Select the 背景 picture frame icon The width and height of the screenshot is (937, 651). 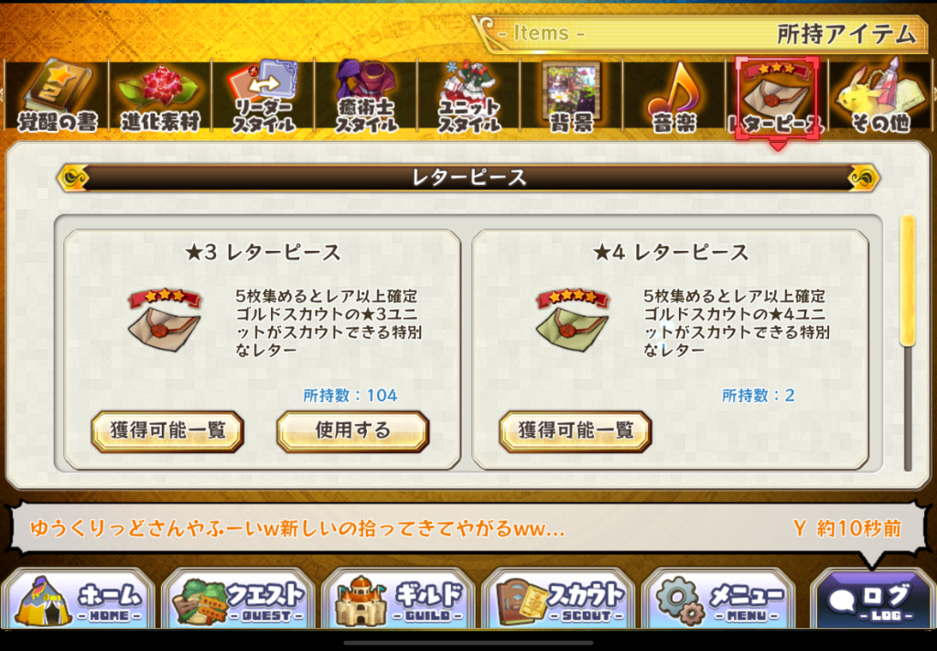[571, 95]
